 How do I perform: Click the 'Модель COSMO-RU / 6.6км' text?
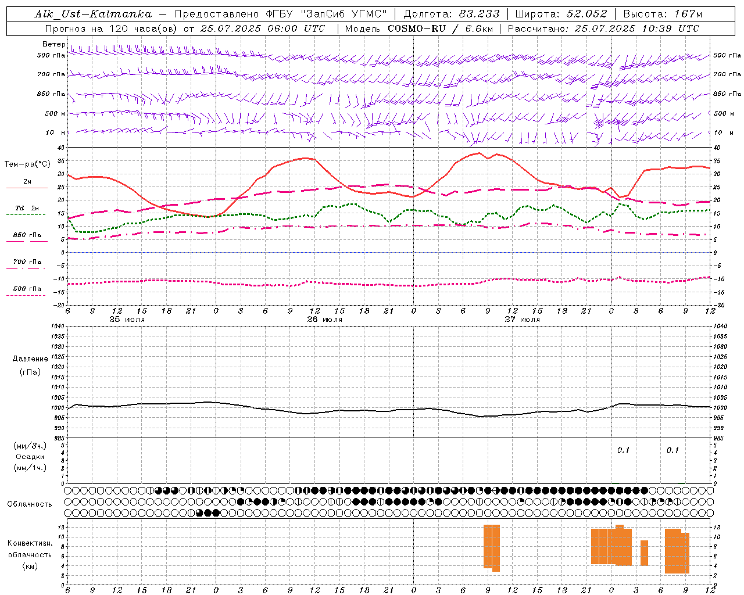(x=419, y=28)
